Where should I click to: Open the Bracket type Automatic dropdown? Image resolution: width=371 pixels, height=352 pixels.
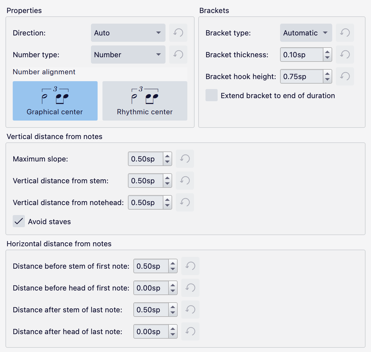coord(306,33)
